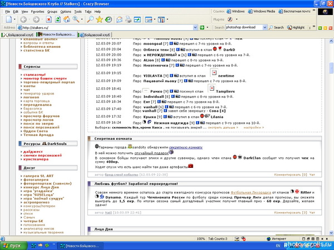334x250 pixels.
Task: Expand the Zoom dropdown arrow
Action: pyautogui.click(x=82, y=19)
